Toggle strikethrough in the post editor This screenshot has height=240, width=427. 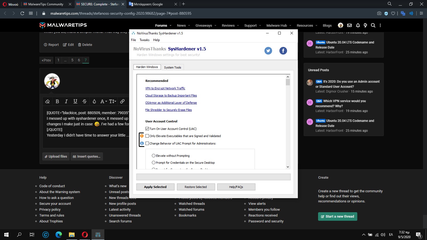tap(84, 101)
